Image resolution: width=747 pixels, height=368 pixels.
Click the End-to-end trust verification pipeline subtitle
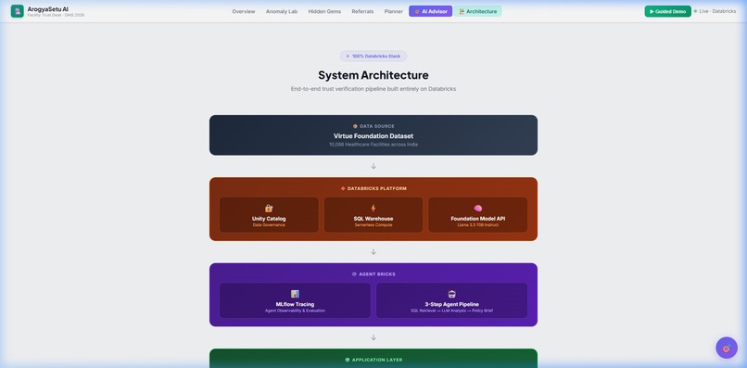coord(373,89)
